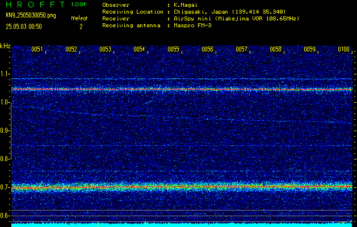Screen dimensions: 357x227
Task: Click the 0055 time marker
Action: 173,49
